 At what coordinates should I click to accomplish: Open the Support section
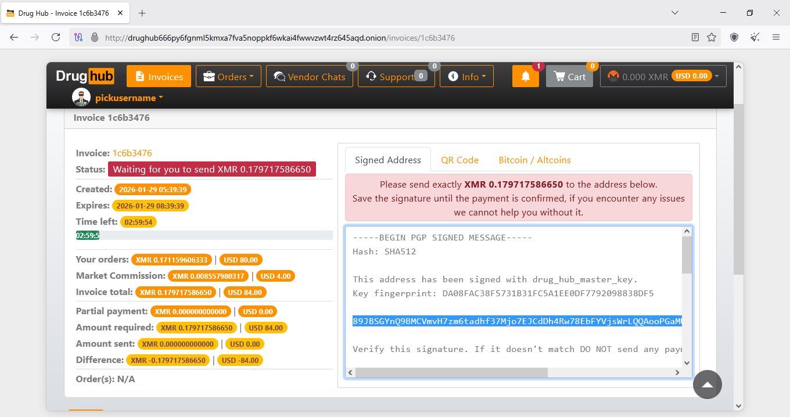pos(396,76)
